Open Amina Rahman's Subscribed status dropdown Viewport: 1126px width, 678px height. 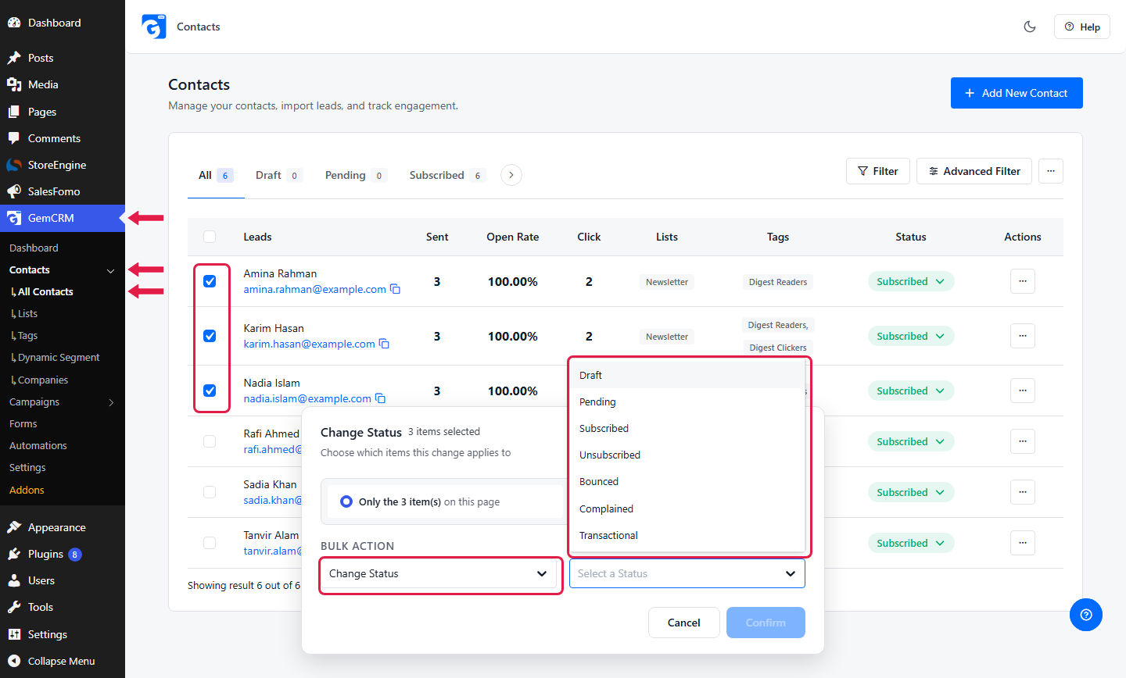[x=911, y=281]
